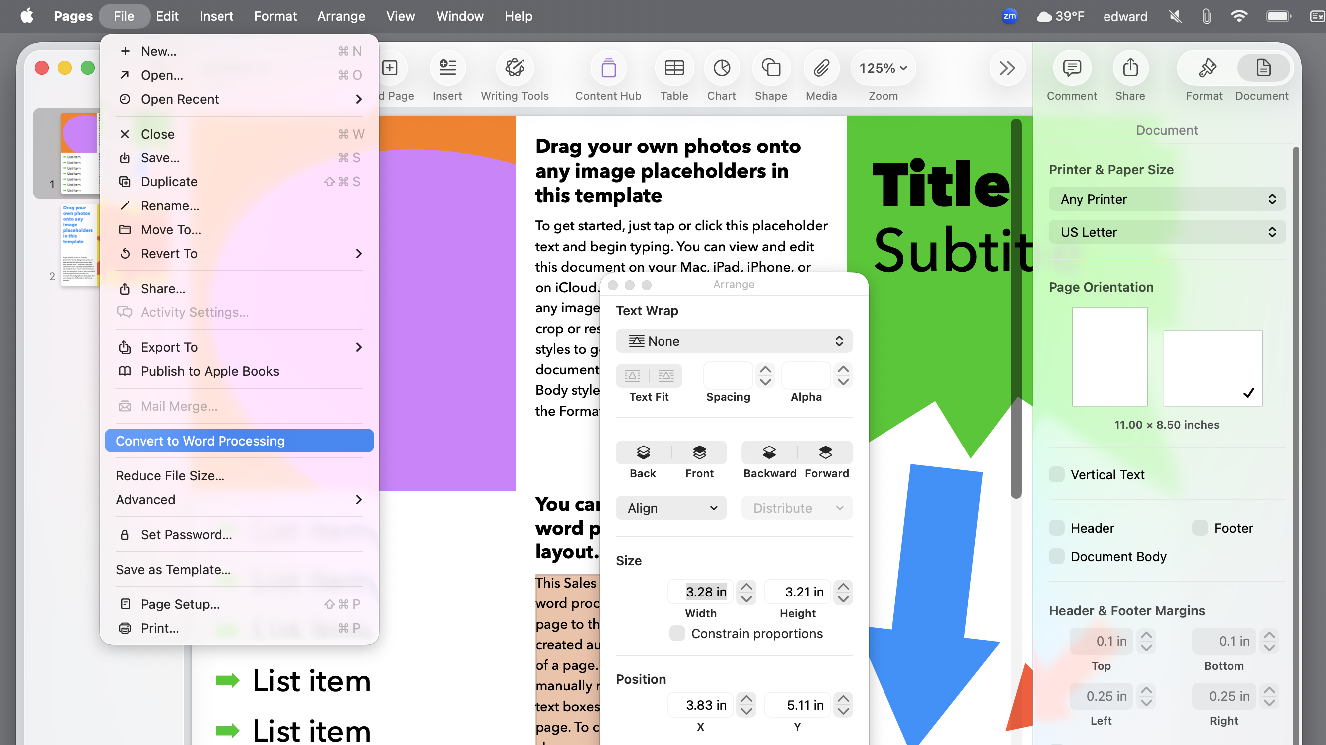Choose Rename… in File menu

tap(239, 206)
